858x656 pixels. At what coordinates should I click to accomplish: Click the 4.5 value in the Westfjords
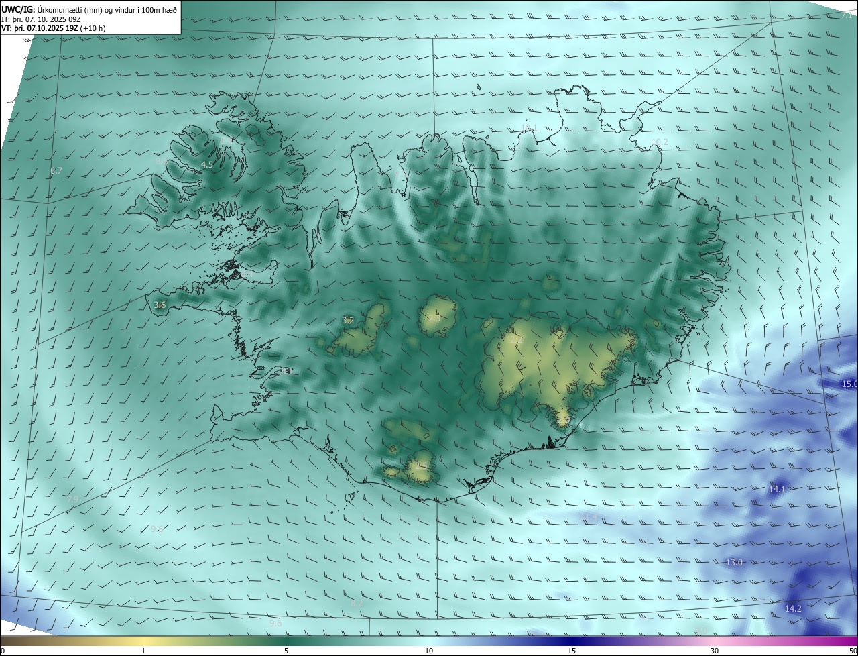point(207,164)
